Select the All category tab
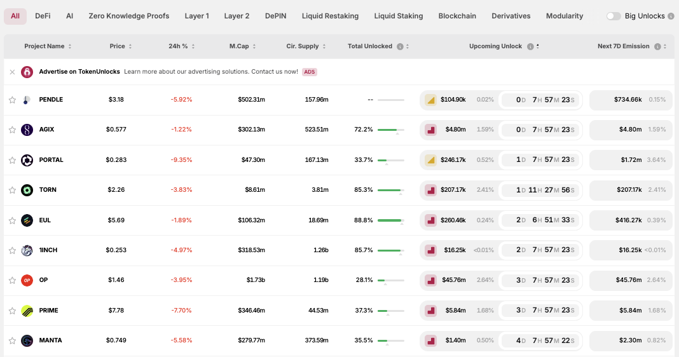Viewport: 679px width, 357px height. tap(15, 16)
